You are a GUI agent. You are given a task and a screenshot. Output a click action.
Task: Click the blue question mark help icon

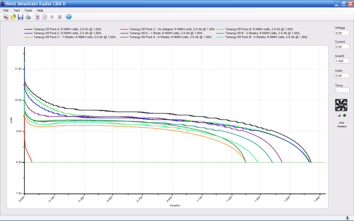(69, 17)
